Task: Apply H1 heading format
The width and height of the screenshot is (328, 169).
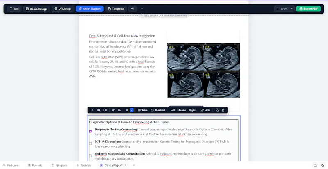Action: 92,110
